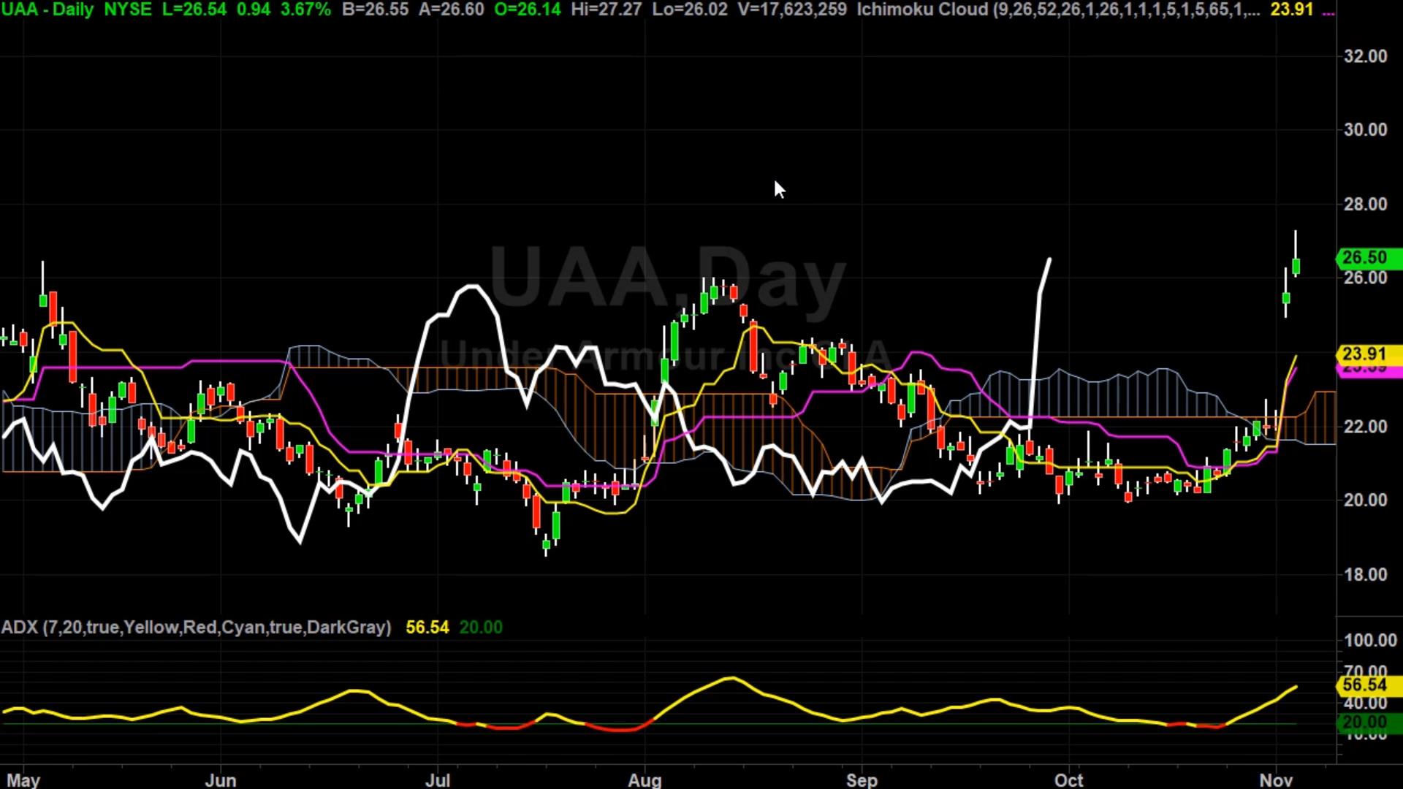This screenshot has width=1403, height=789.
Task: Click the green 20.00 ADX axis marker
Action: 1369,723
